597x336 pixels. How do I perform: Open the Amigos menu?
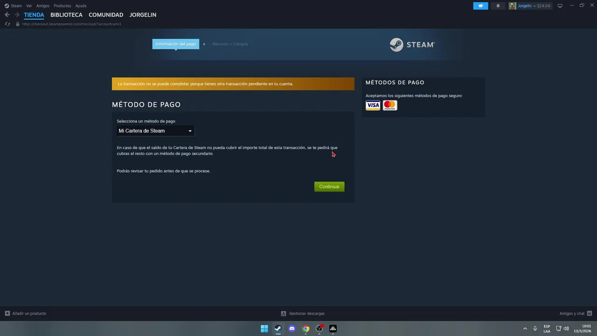43,6
